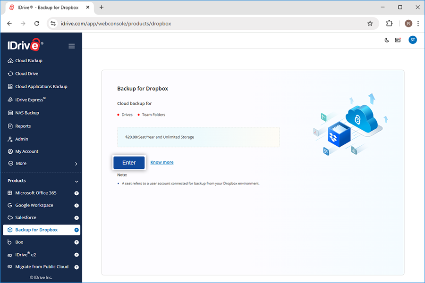Select Box product
The width and height of the screenshot is (425, 283).
pos(19,242)
